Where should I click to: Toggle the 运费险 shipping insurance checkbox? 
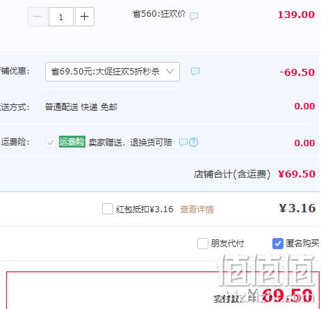click(x=51, y=142)
